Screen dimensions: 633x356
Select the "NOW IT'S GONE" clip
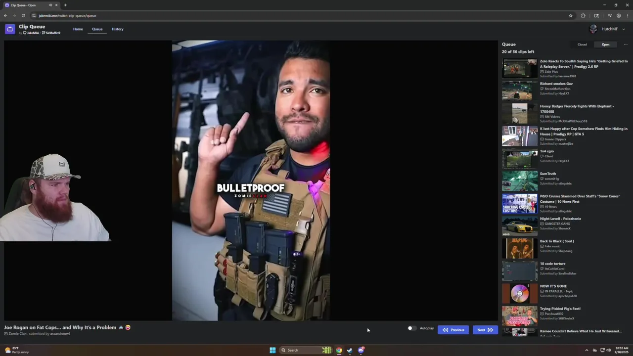[x=553, y=286]
